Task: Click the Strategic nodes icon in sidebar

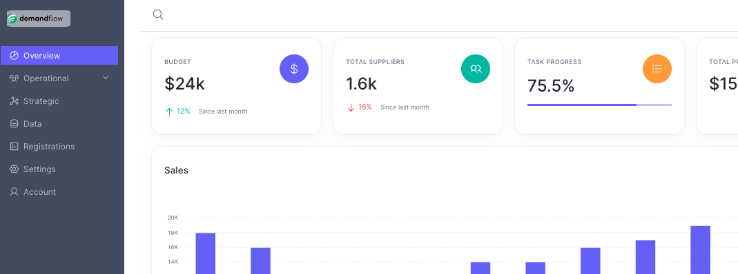Action: pyautogui.click(x=14, y=101)
